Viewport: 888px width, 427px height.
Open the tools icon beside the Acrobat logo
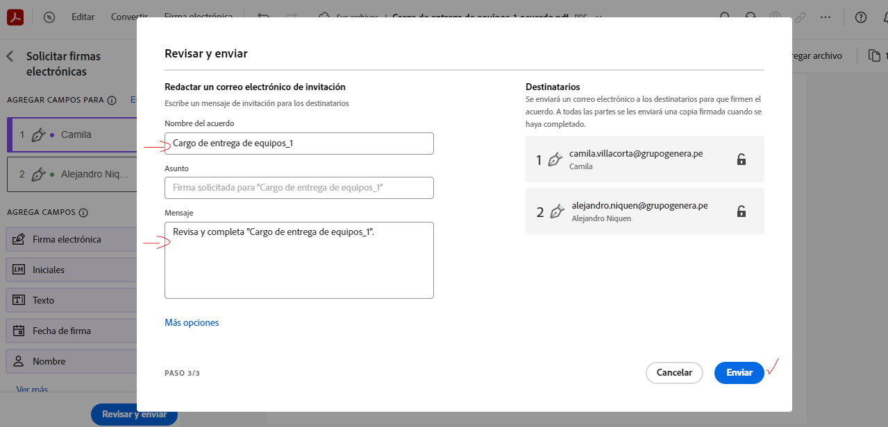click(x=49, y=17)
